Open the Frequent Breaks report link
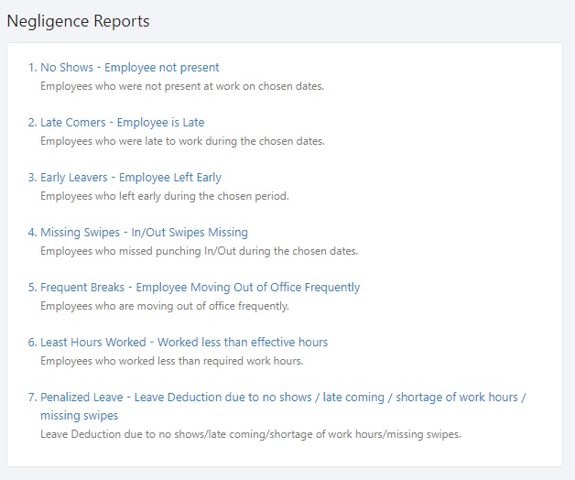Viewport: 575px width, 480px height. [194, 288]
